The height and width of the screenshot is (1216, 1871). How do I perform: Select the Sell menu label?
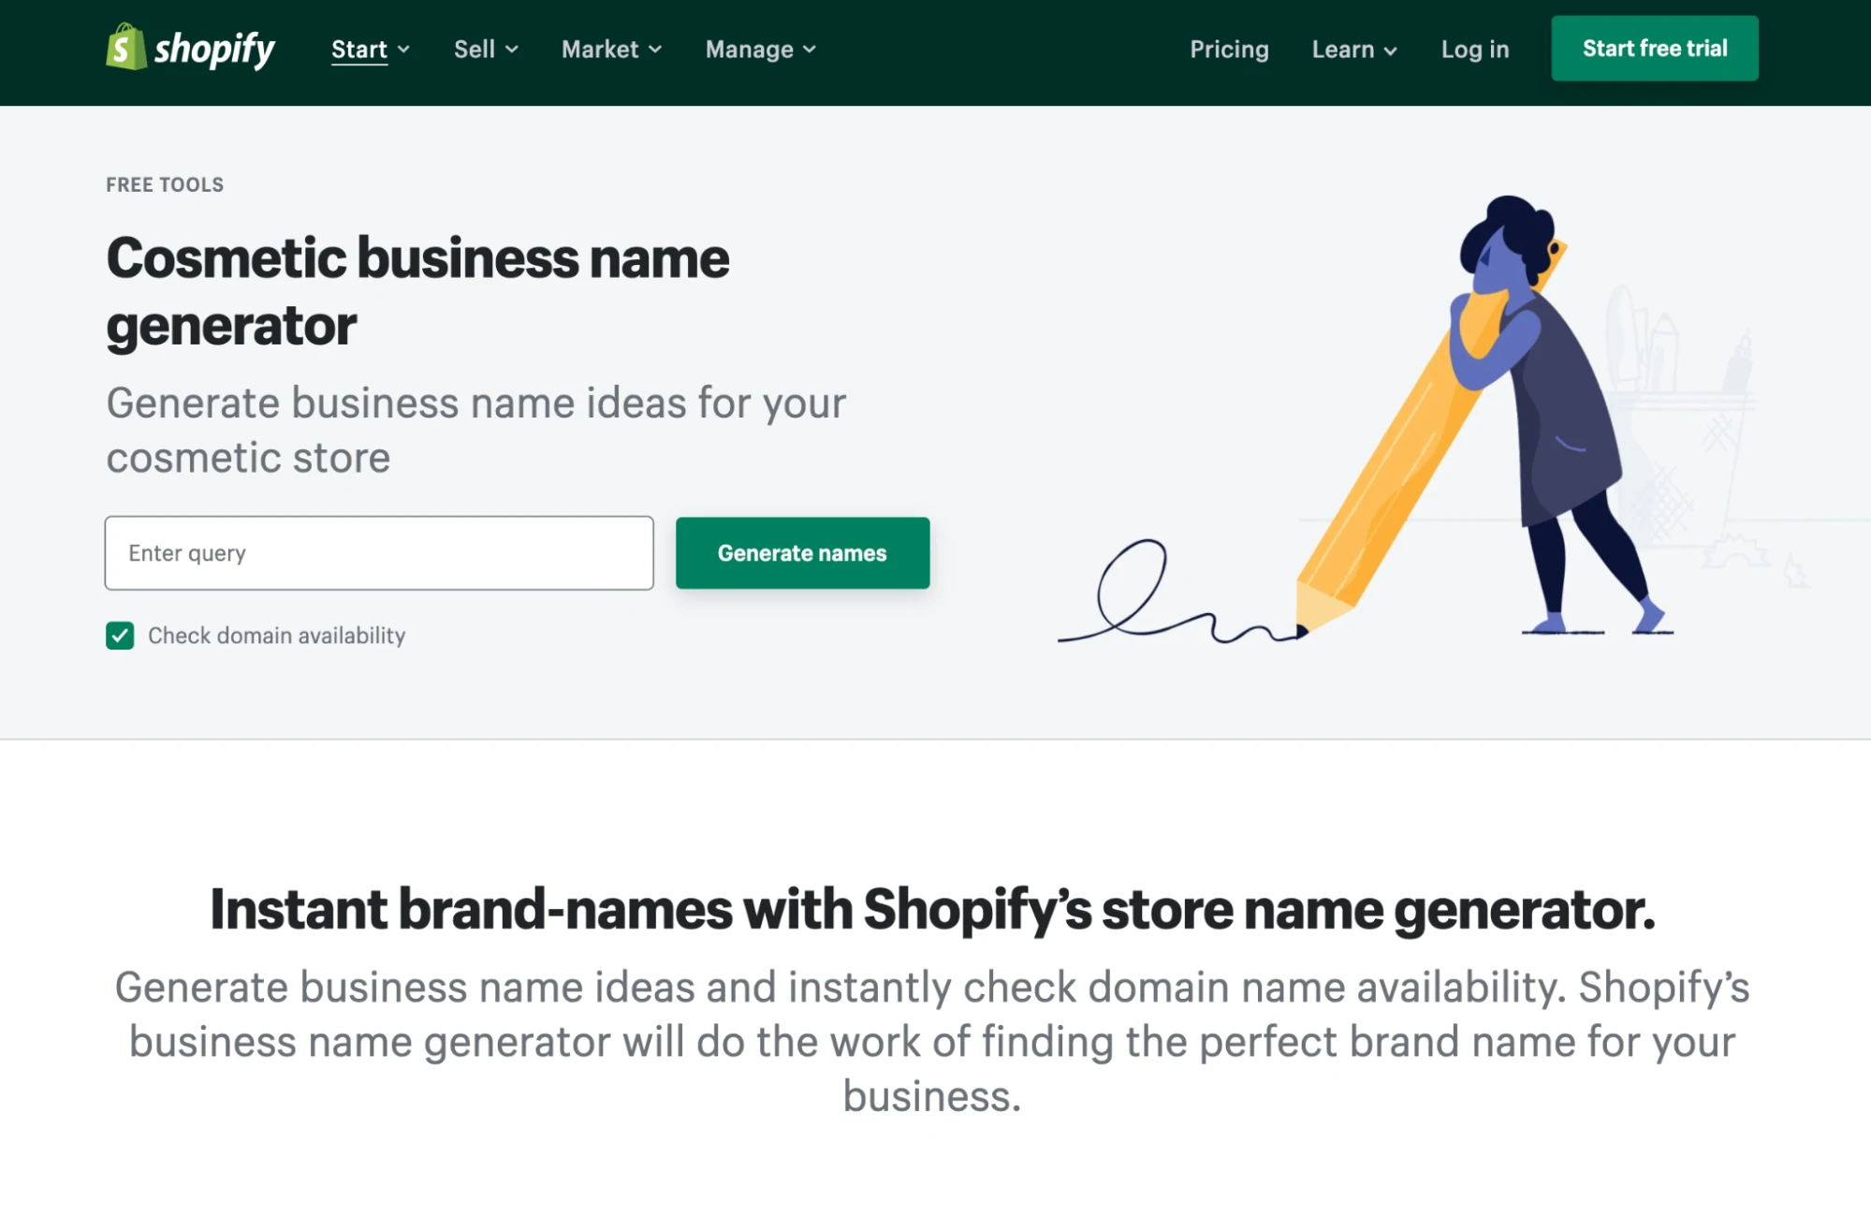tap(475, 50)
